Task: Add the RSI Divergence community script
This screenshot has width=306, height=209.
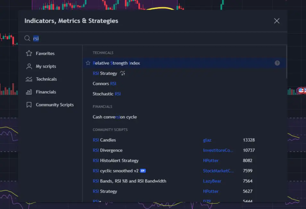Action: [184, 150]
